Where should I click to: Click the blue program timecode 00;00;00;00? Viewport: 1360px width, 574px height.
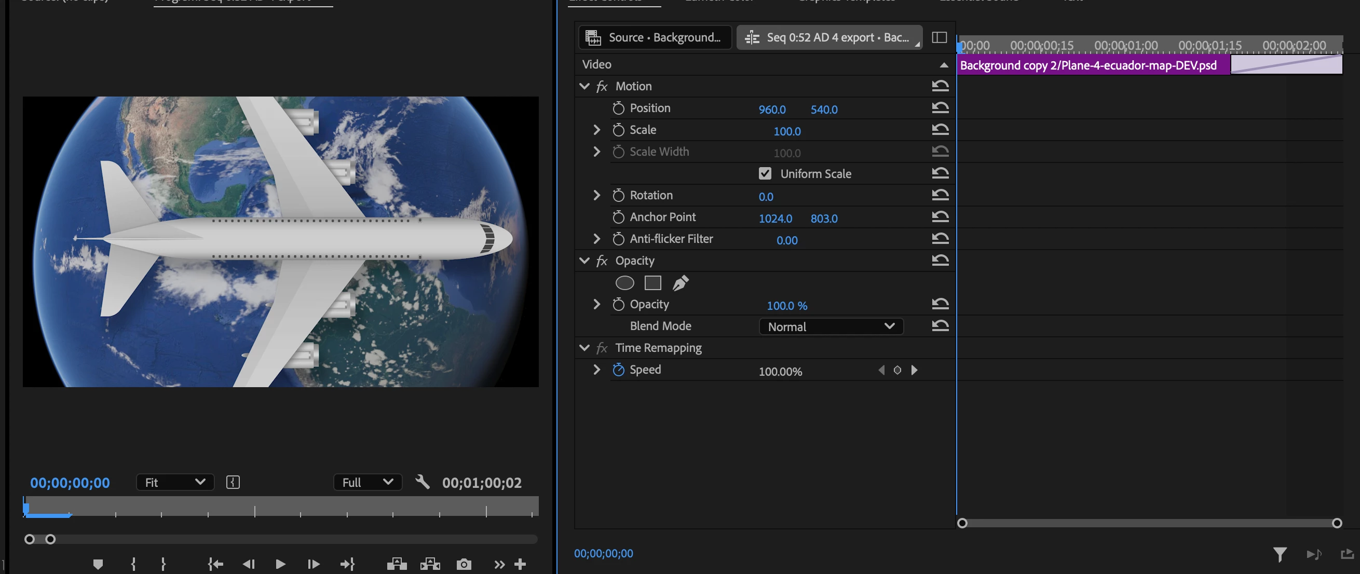(70, 483)
